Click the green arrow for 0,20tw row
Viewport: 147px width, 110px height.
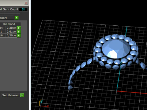tap(19, 35)
